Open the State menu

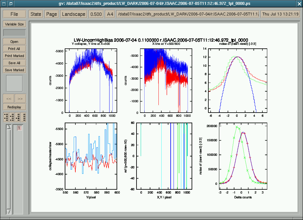tap(36, 14)
